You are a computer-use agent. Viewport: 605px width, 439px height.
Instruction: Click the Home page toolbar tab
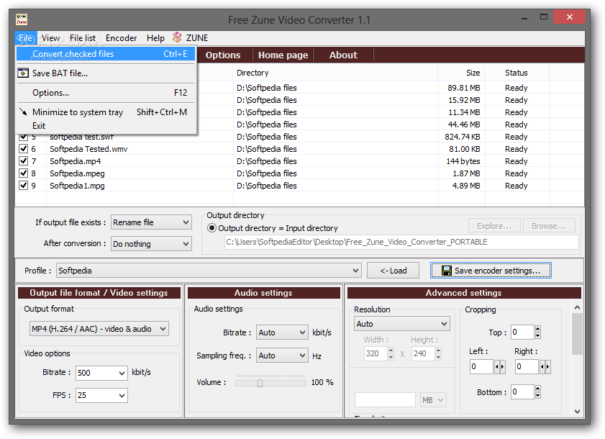(283, 55)
